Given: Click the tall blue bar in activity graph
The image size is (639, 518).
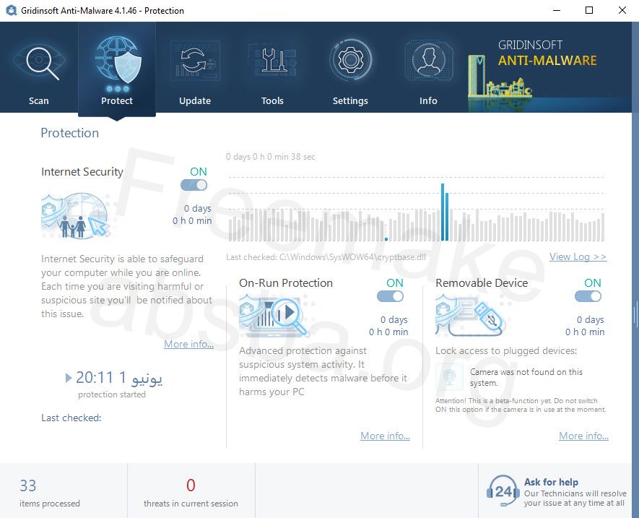Looking at the screenshot, I should (x=443, y=212).
